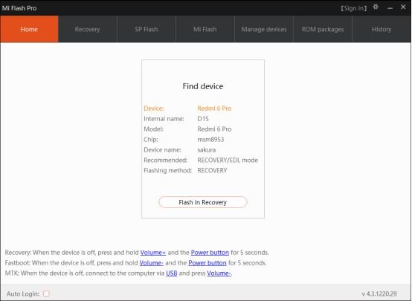Minimize the Mi Flash Pro window
Screen dimensions: 412x301
pos(390,8)
